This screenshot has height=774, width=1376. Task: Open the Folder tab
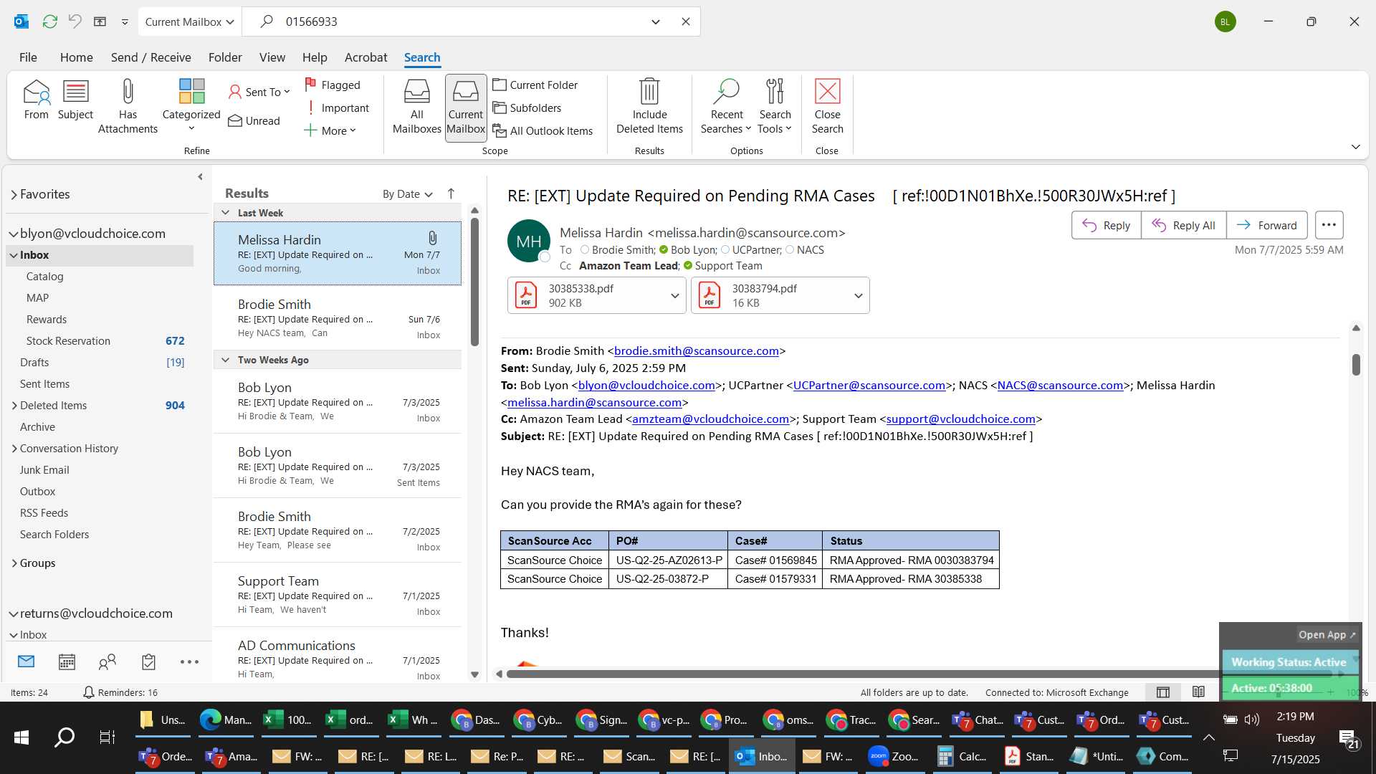[225, 57]
